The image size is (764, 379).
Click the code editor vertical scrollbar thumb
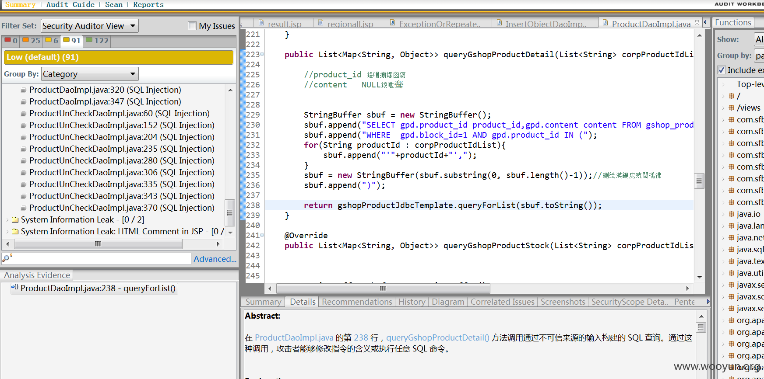tap(699, 181)
